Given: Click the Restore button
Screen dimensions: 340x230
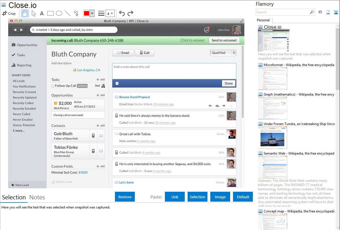Looking at the screenshot, I should coord(125,197).
